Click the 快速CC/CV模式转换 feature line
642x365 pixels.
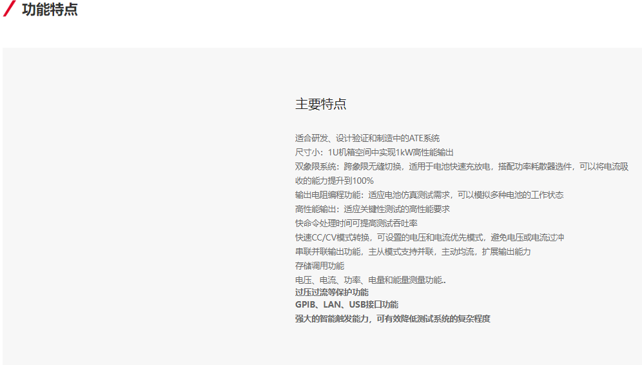point(429,237)
